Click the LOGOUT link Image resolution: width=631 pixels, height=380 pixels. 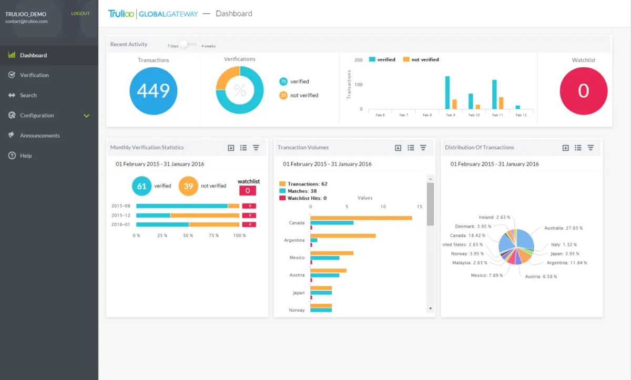point(80,14)
